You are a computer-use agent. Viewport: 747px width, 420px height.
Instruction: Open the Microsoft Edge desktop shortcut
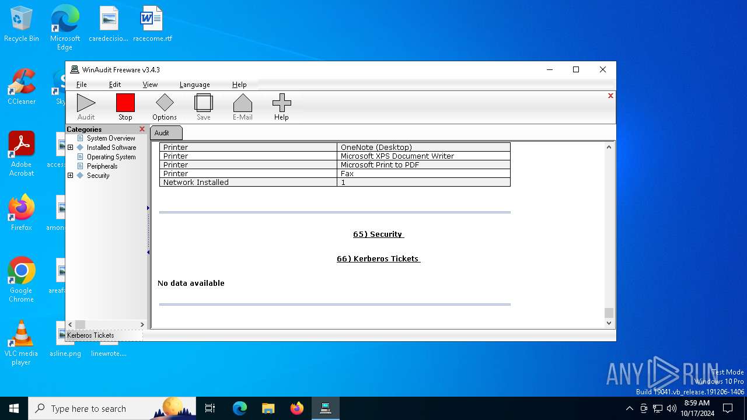(x=65, y=27)
